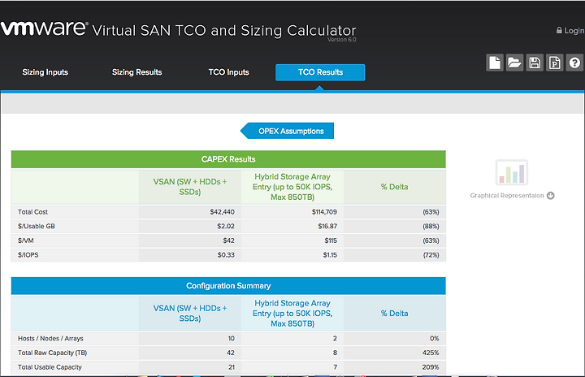Click the $/VM row label
The height and width of the screenshot is (377, 585).
(x=26, y=240)
